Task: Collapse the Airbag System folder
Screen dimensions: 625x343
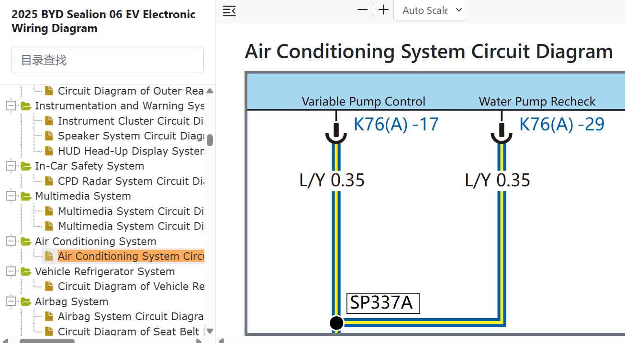Action: [11, 301]
